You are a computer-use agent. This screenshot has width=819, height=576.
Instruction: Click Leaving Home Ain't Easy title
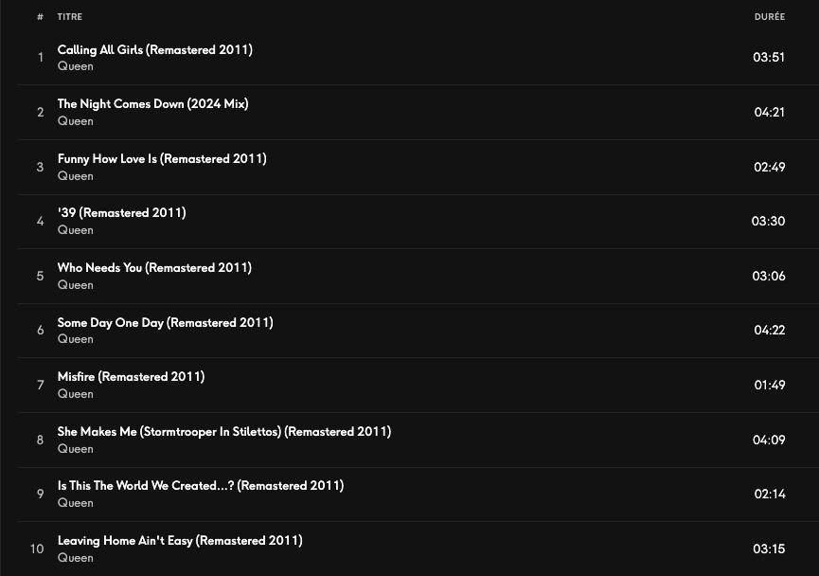(x=180, y=540)
